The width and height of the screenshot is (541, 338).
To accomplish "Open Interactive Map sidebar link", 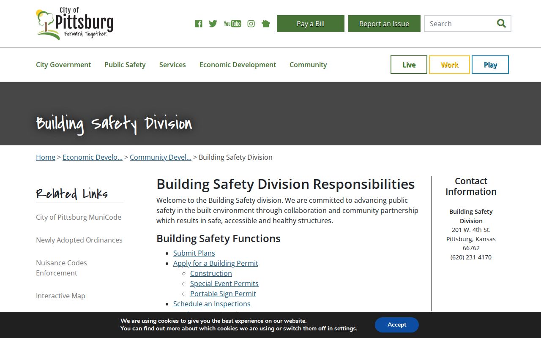I will pyautogui.click(x=60, y=296).
